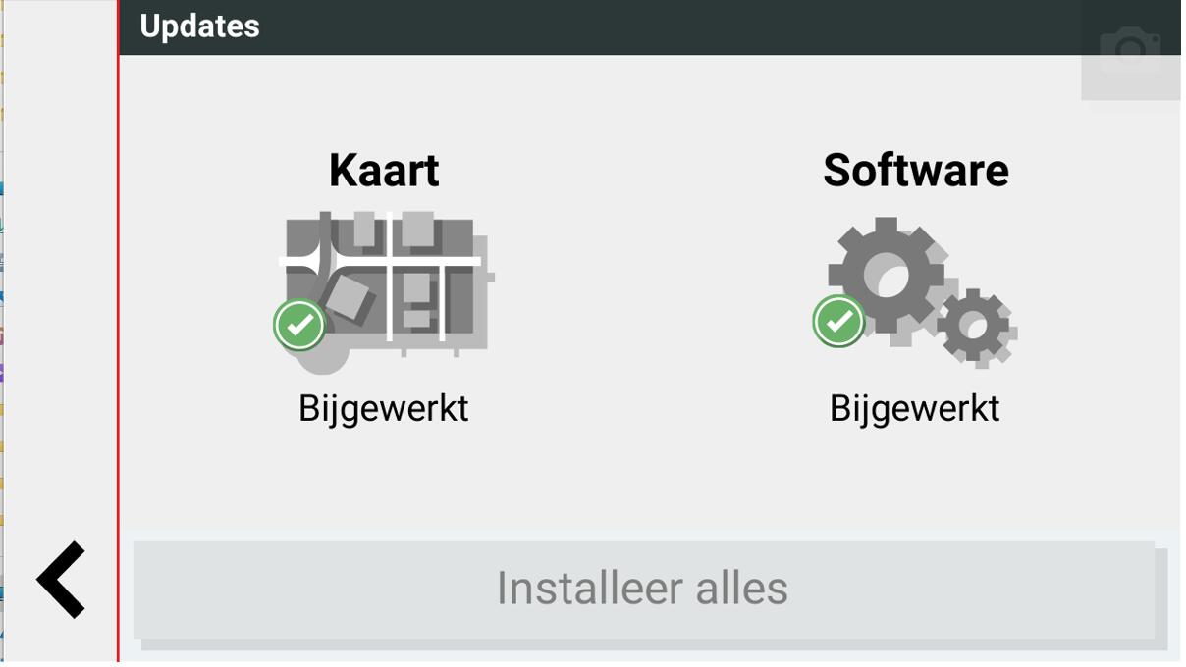Click the large gear of Software icon
This screenshot has height=667, width=1186.
pos(888,276)
